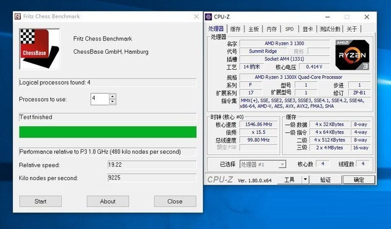Open the SPD tab in CPU-Z
This screenshot has width=391, height=229.
tap(290, 29)
